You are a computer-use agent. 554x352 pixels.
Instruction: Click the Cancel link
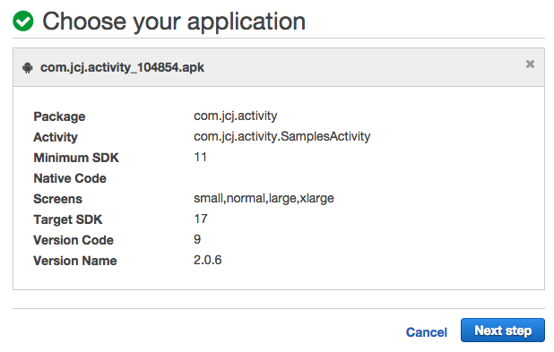(x=427, y=332)
